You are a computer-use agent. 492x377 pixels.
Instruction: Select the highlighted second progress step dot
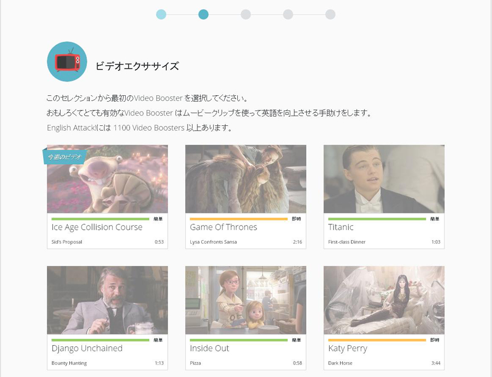(x=203, y=14)
